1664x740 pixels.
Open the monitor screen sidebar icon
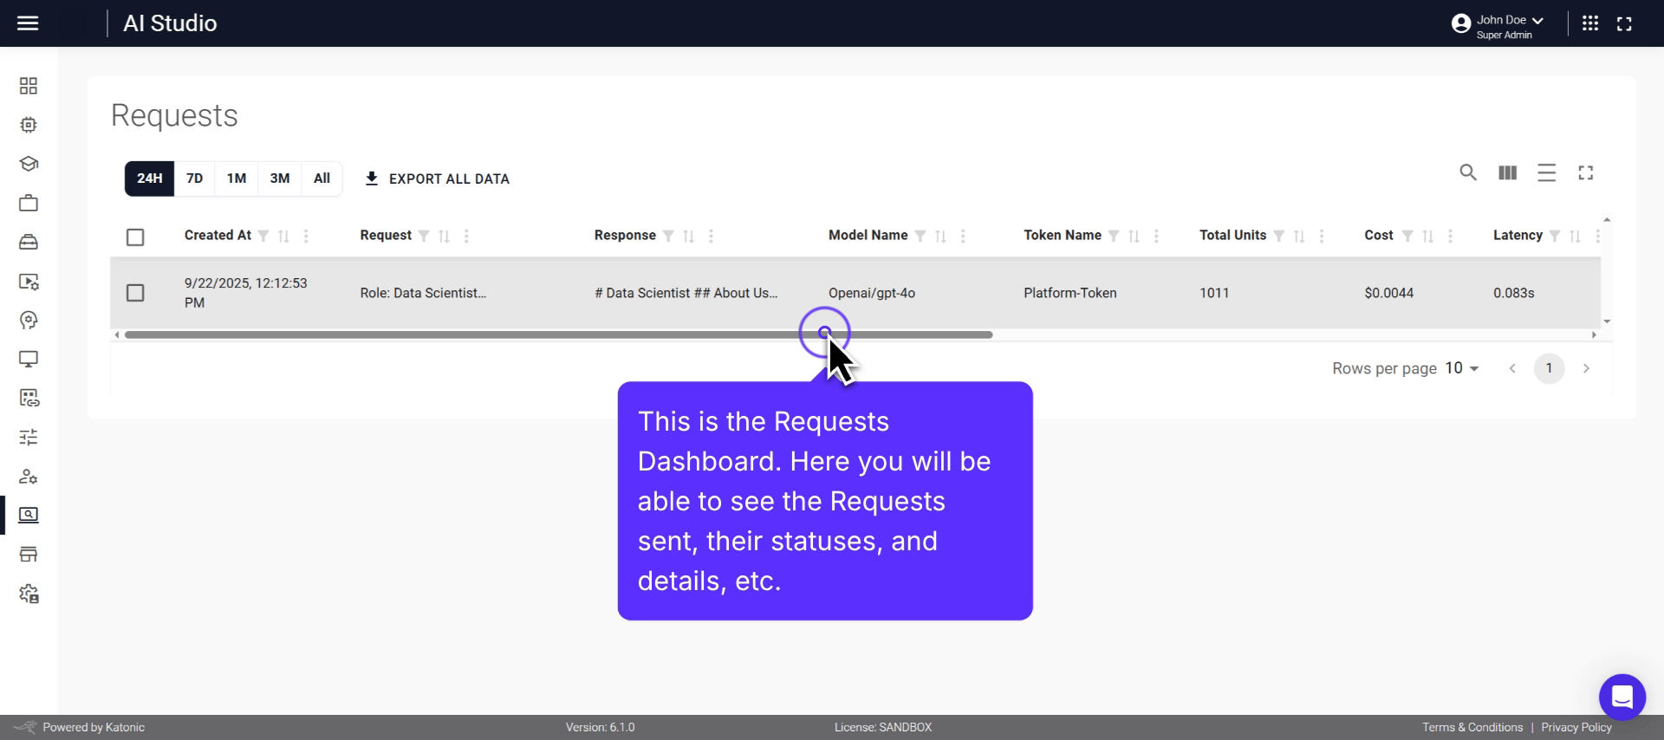click(x=29, y=359)
